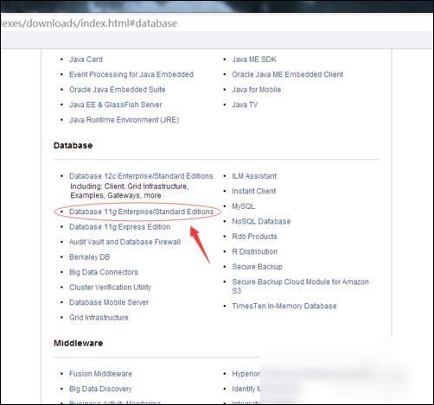The height and width of the screenshot is (405, 434).
Task: Open Database Mobile Server link
Action: point(109,302)
